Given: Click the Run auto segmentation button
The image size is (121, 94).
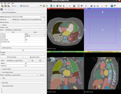Looking at the screenshot, I should pos(42,75).
